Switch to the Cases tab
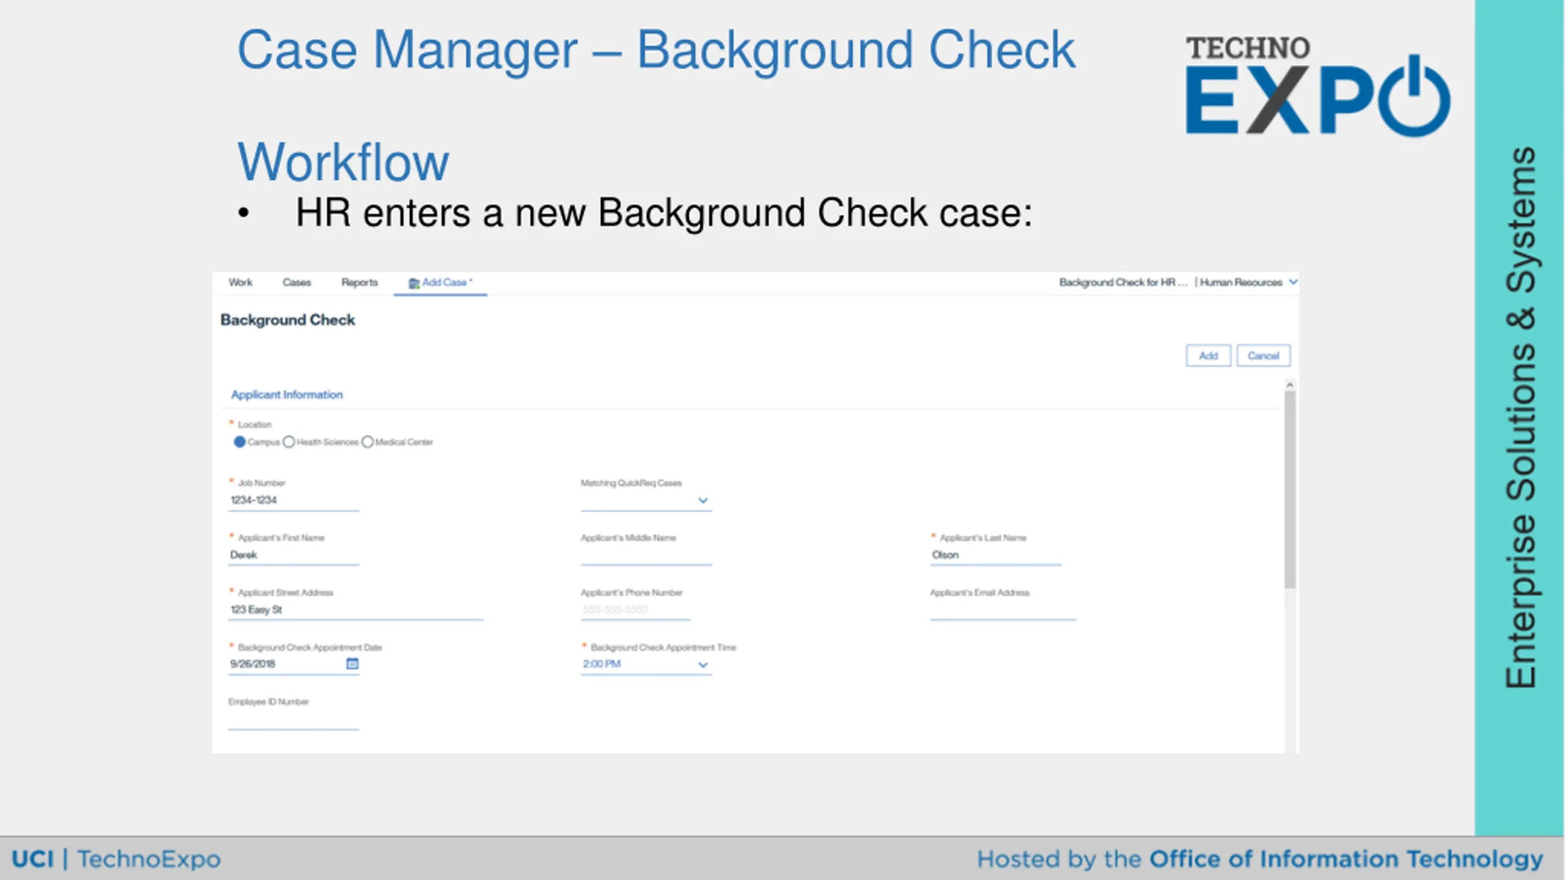 point(296,282)
